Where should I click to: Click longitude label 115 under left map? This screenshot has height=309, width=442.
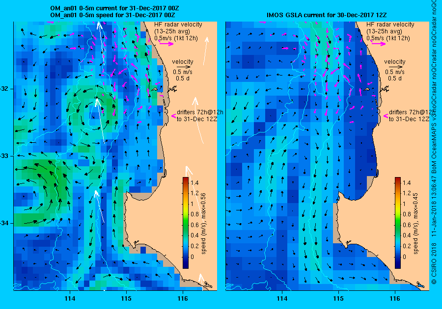(x=126, y=299)
